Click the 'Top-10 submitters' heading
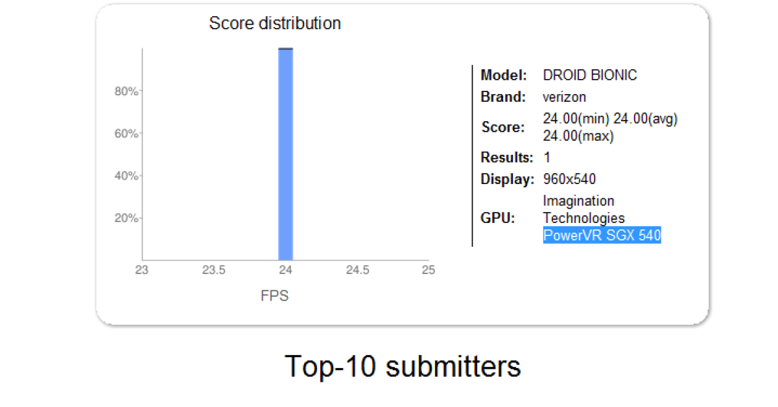 [403, 367]
